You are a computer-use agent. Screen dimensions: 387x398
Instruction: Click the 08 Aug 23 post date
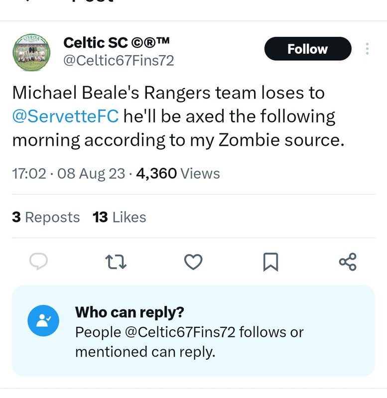point(91,174)
